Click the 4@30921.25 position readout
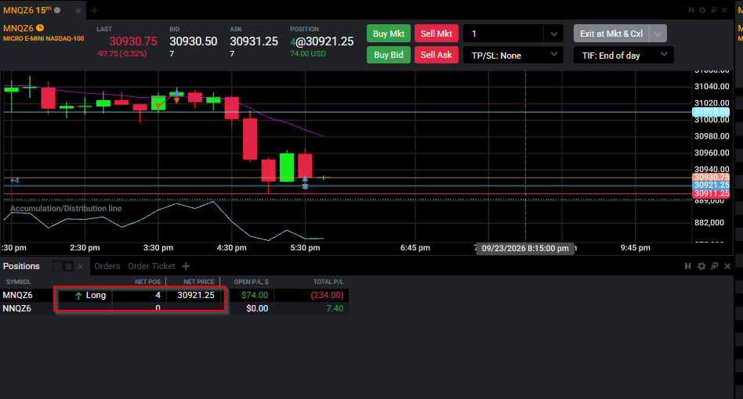The height and width of the screenshot is (399, 743). coord(322,41)
